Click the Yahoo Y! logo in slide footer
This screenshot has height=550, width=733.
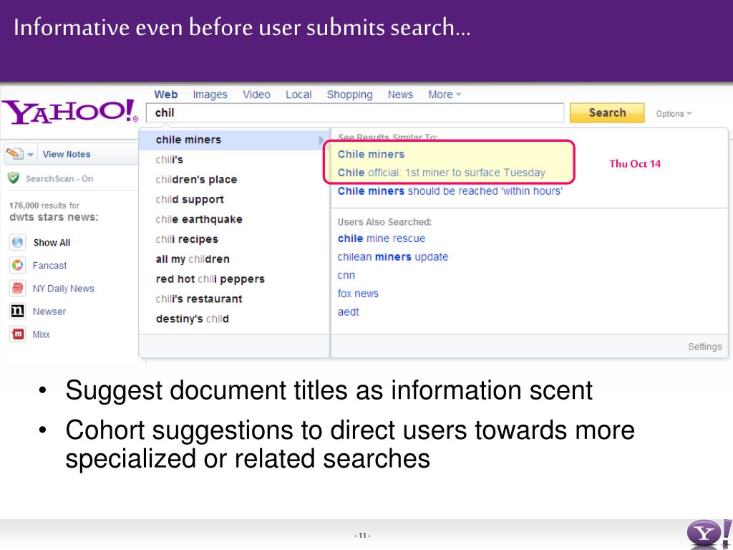pyautogui.click(x=708, y=533)
